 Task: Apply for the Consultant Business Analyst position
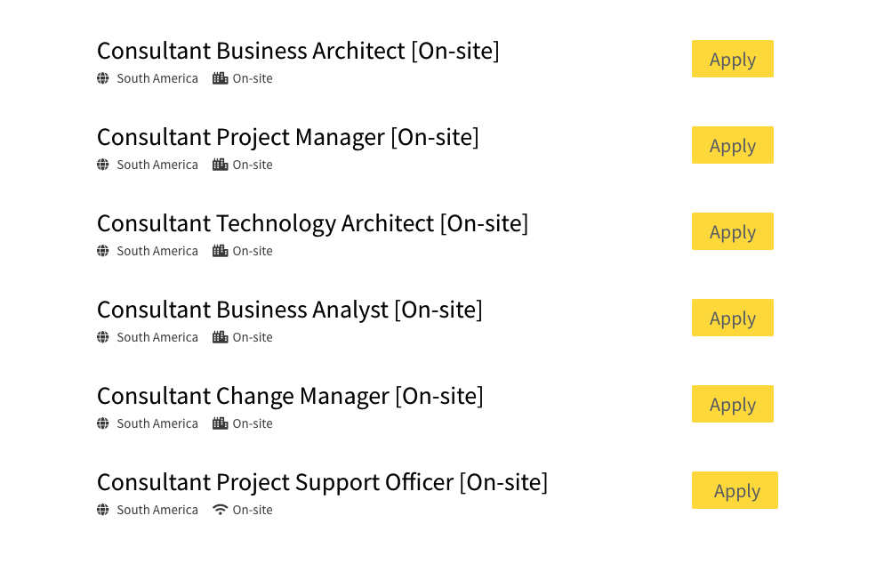pyautogui.click(x=732, y=318)
